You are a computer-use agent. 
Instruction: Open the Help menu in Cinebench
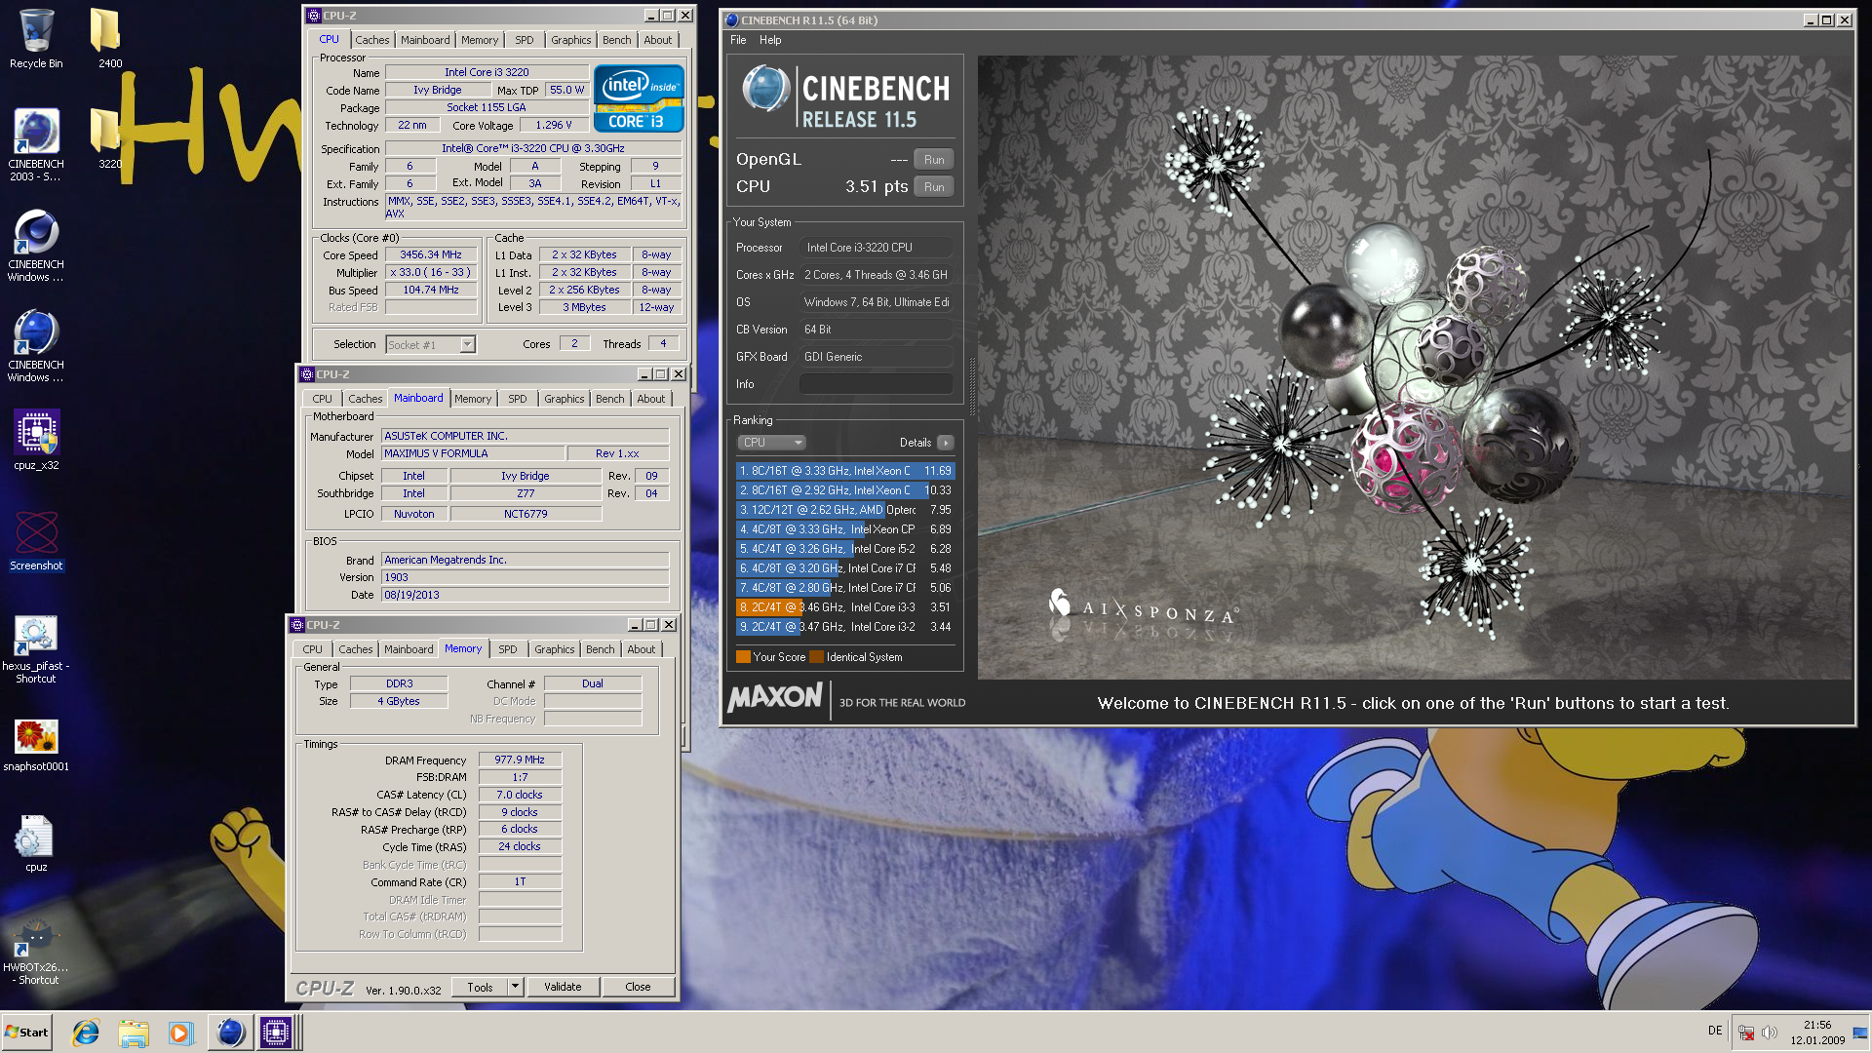pos(770,40)
